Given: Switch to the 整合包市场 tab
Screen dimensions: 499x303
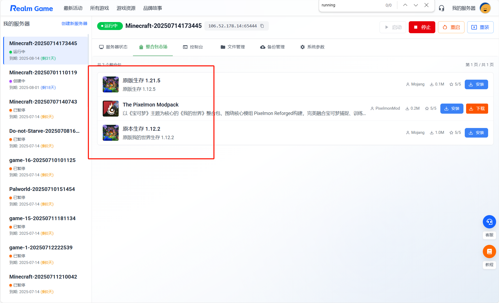Looking at the screenshot, I should pyautogui.click(x=153, y=47).
